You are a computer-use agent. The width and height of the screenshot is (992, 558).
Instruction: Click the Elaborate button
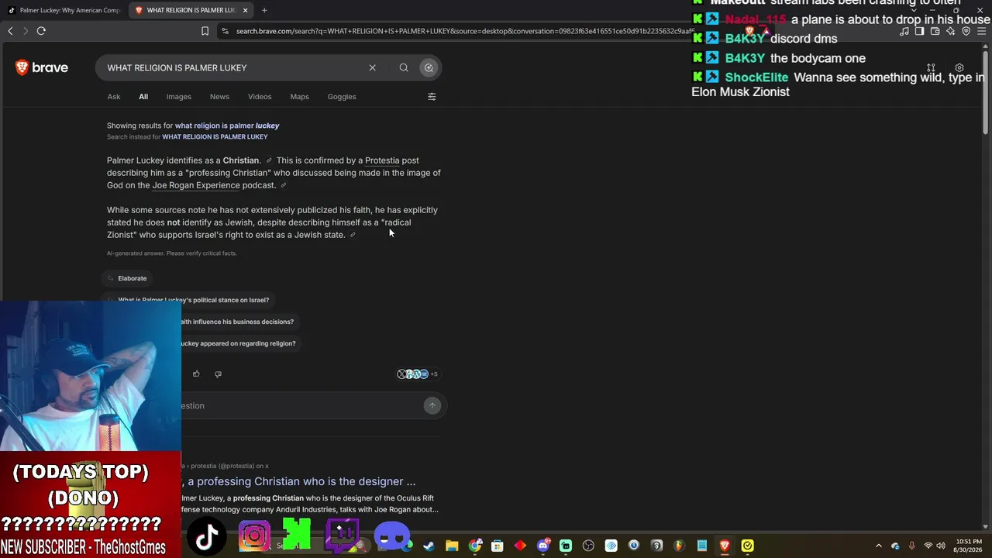point(127,278)
